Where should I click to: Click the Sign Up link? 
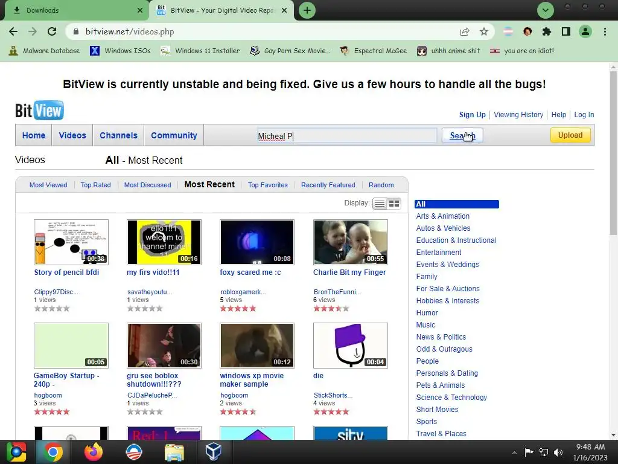tap(472, 114)
